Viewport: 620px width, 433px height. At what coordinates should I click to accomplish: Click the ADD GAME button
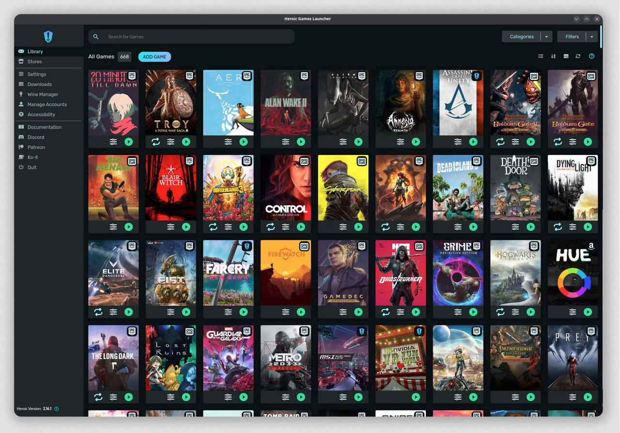coord(155,57)
